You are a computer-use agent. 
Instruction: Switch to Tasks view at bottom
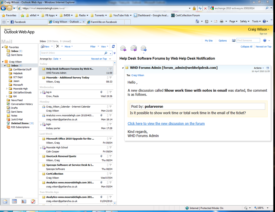pyautogui.click(x=33, y=202)
